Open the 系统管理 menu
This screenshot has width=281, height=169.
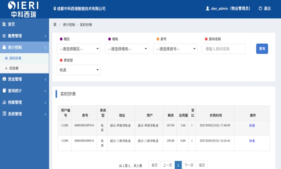click(x=24, y=114)
